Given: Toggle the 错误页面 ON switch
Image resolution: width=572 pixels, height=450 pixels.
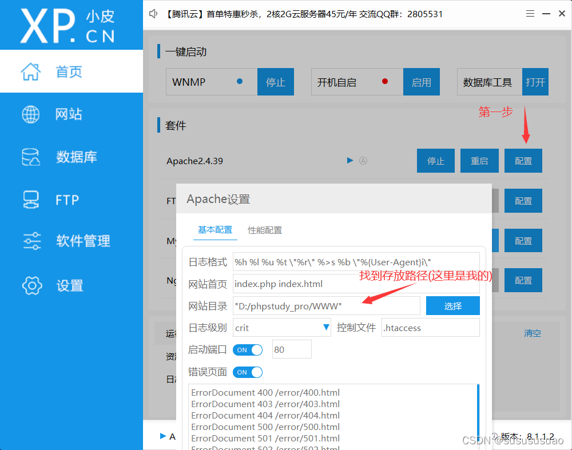Looking at the screenshot, I should click(x=248, y=372).
